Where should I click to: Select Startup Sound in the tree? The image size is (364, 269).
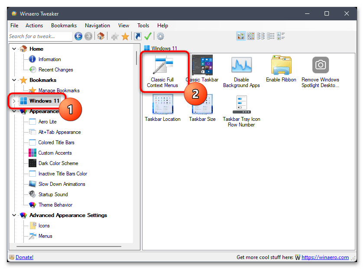point(53,194)
